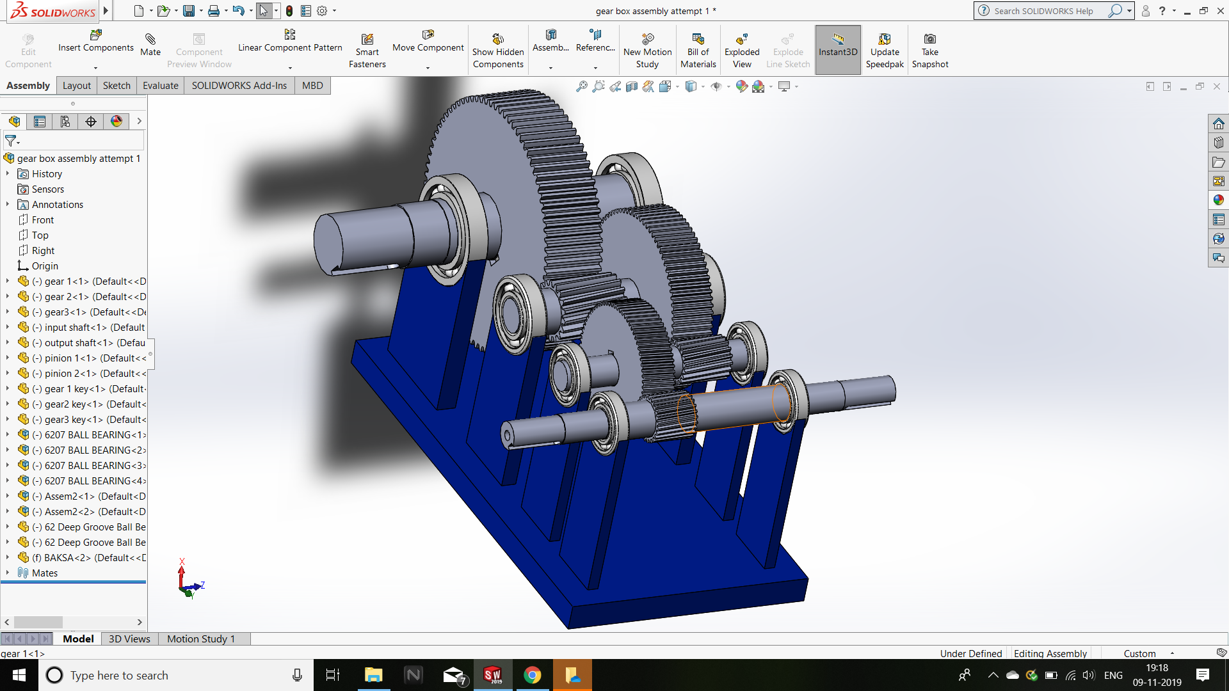Expand the Mates folder
The image size is (1229, 691).
pos(8,573)
